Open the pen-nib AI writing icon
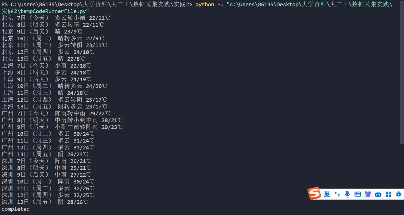Viewport: 404px width, 215px height. point(399,194)
